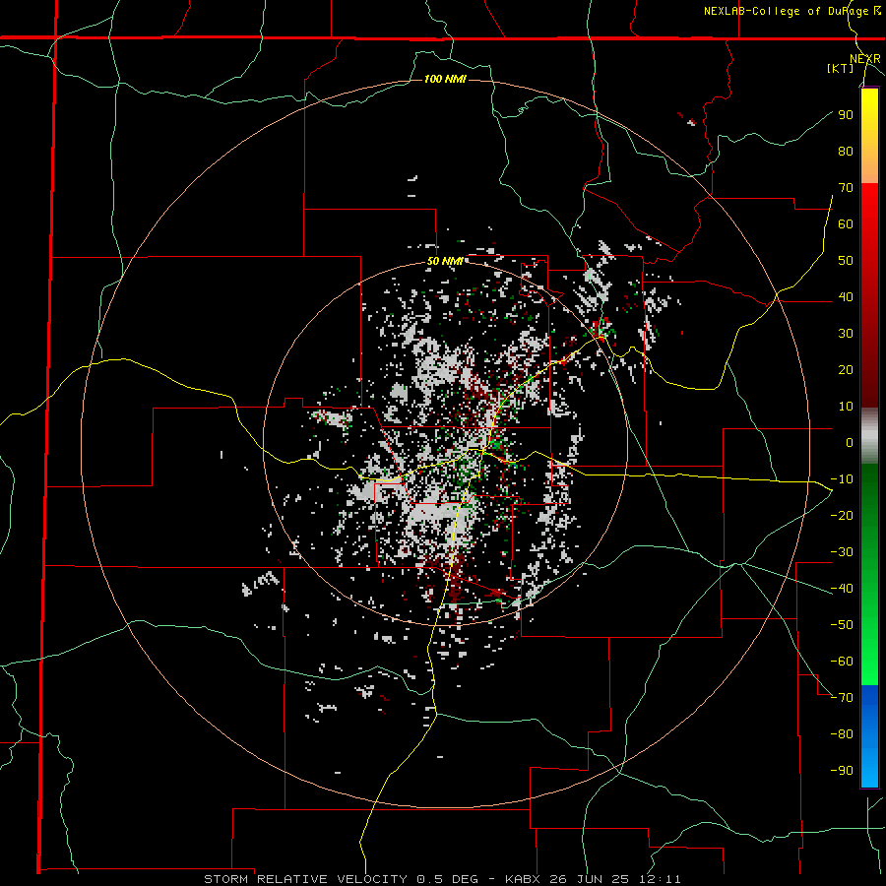Click the -70 value on the color scale
The image size is (886, 886).
coord(842,698)
